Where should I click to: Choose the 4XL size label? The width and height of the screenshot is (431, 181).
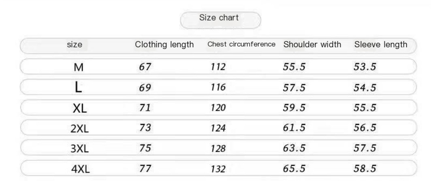(79, 168)
